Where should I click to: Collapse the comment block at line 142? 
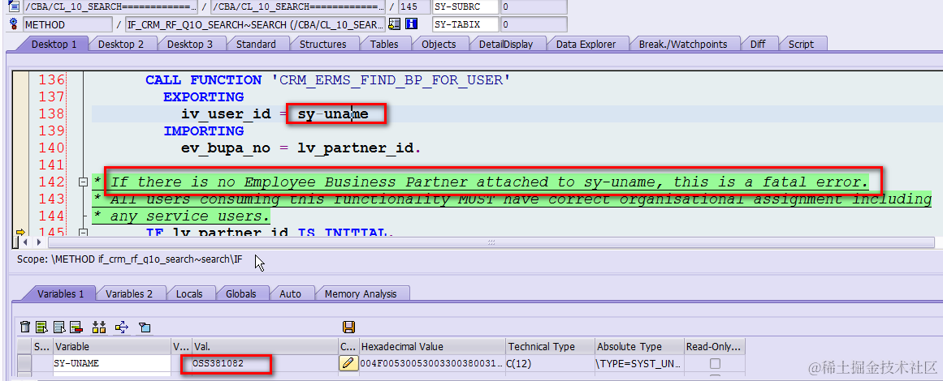pyautogui.click(x=84, y=182)
